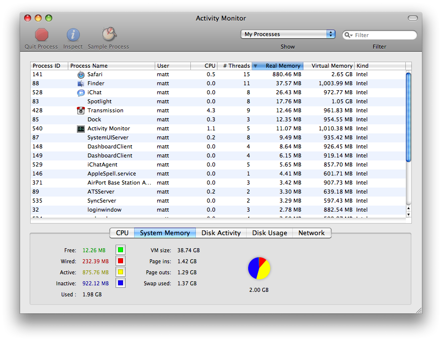Click the 12.26 MB Free value

click(94, 250)
